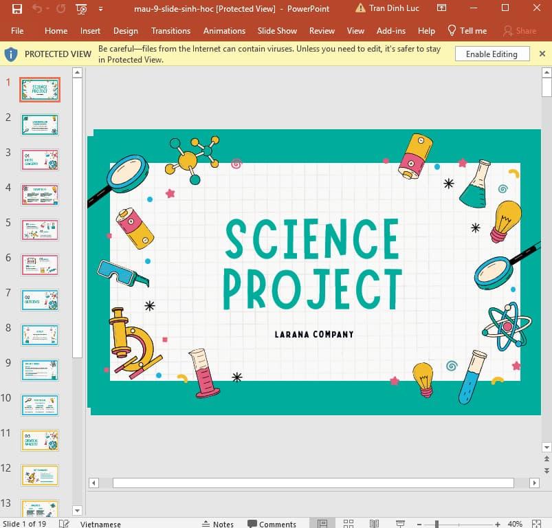Zoom in using the plus on zoom slider
Screen dimensions: 552x528
(x=498, y=523)
